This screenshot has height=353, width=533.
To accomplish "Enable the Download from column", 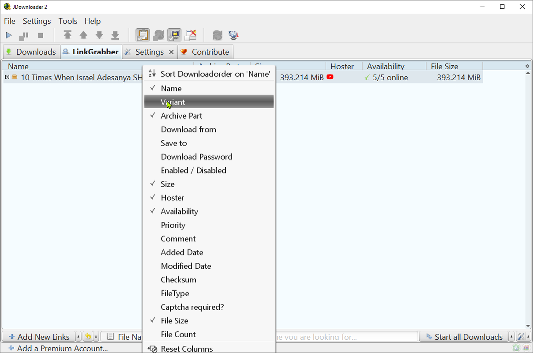I will tap(209, 129).
